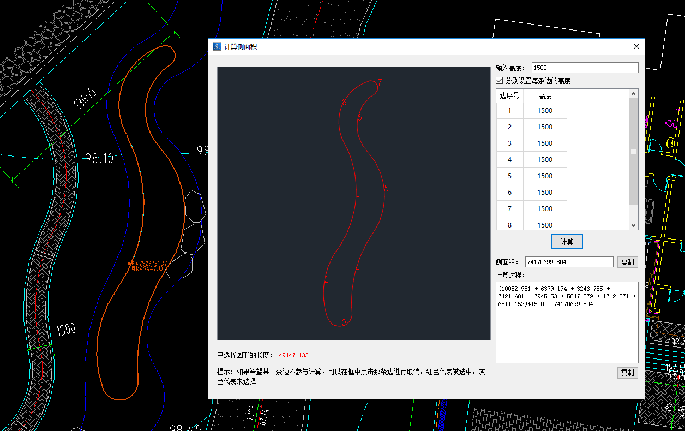Click edge label 3 in the preview
Image resolution: width=685 pixels, height=431 pixels.
(x=344, y=322)
